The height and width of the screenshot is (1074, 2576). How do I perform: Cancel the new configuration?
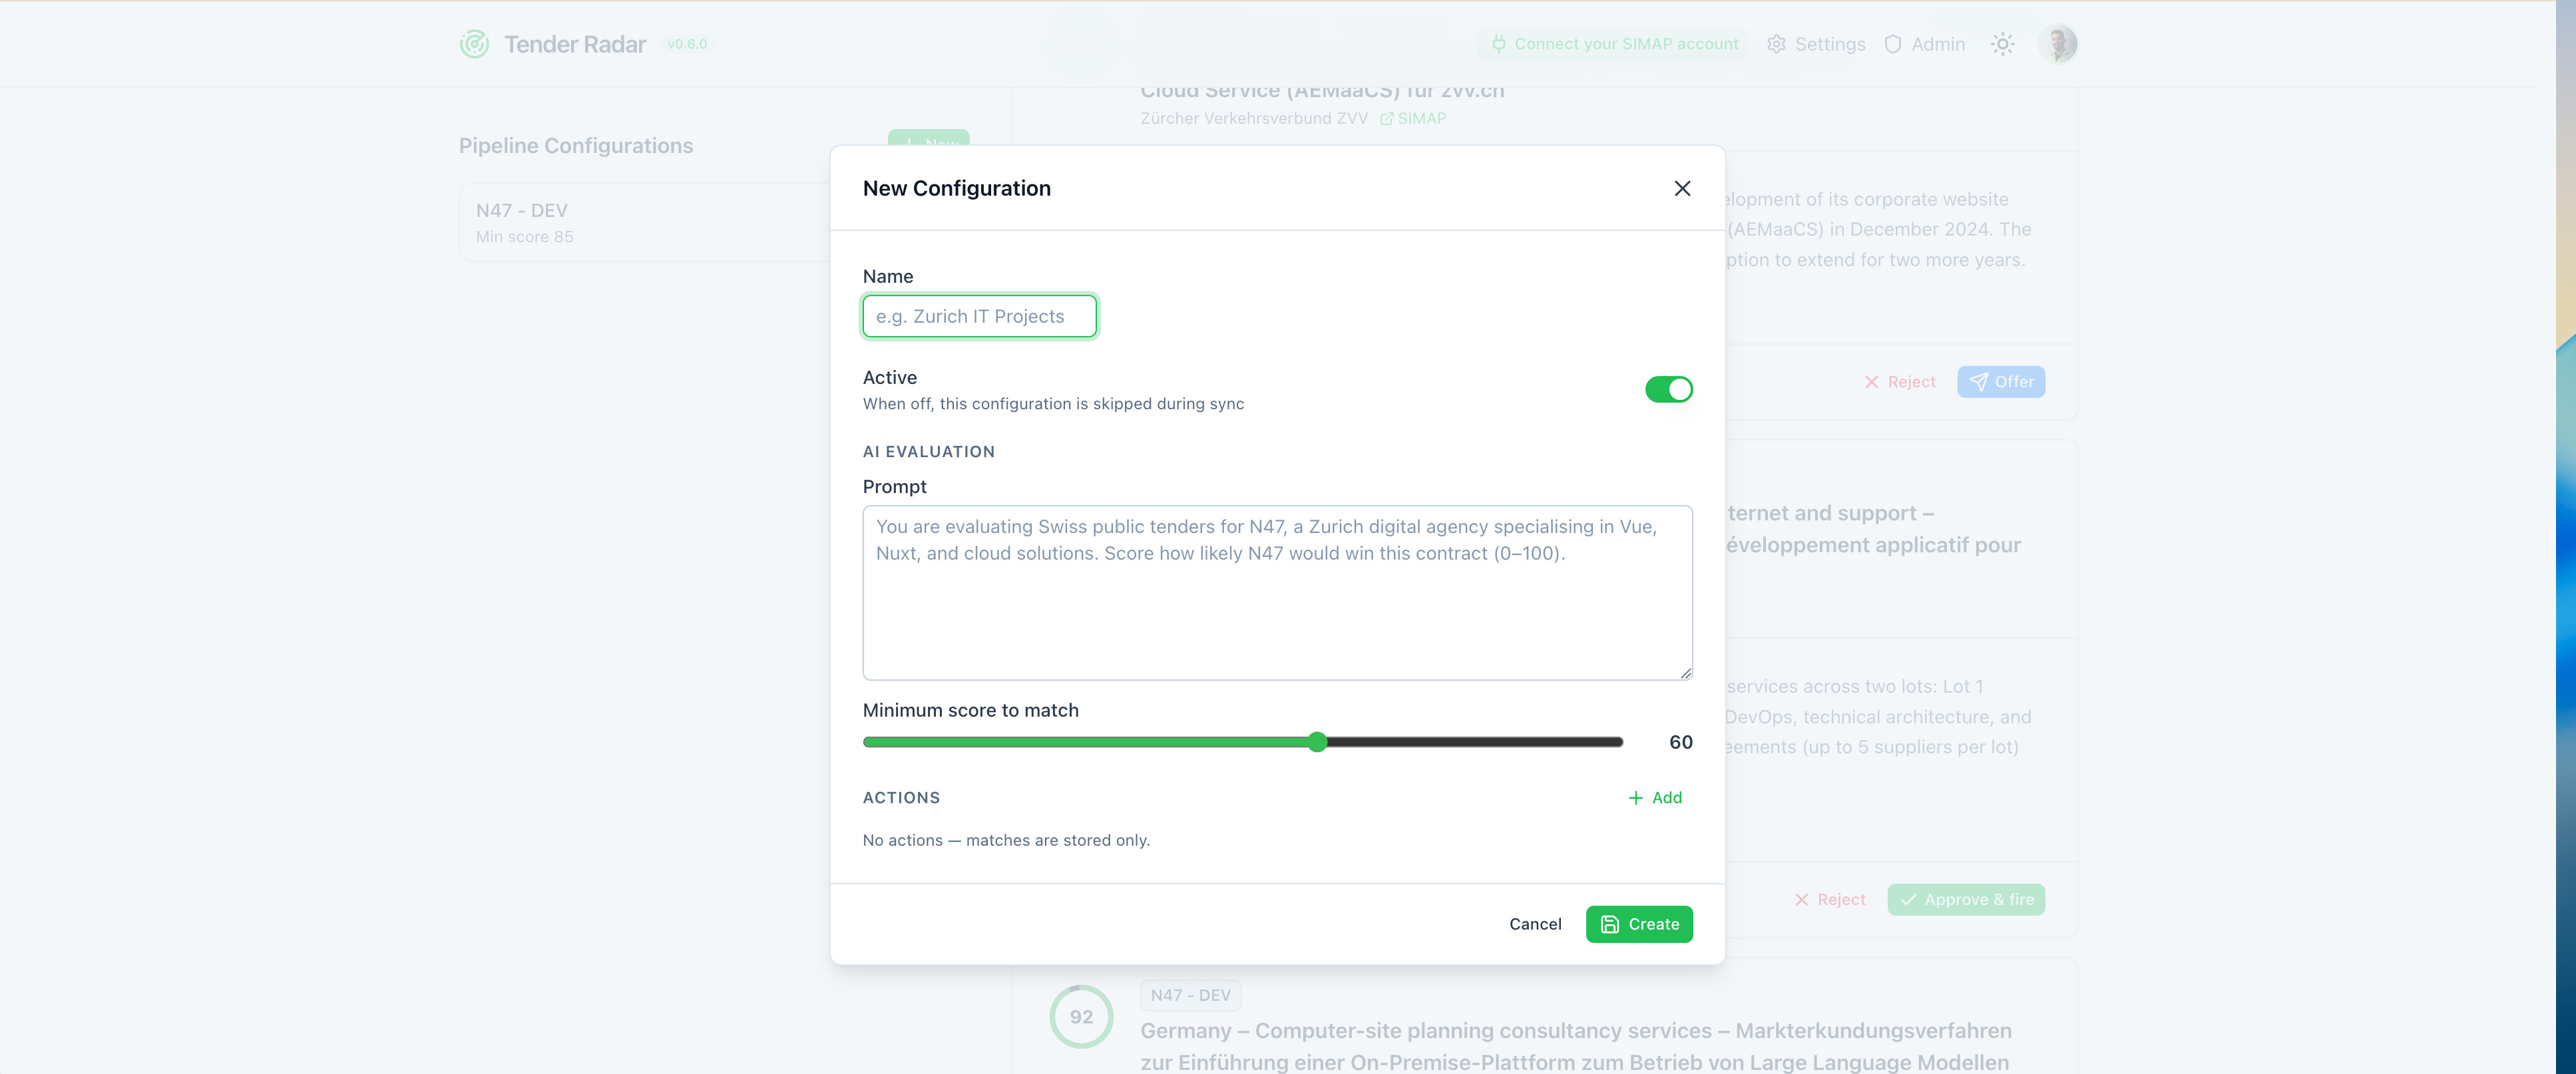click(1535, 924)
